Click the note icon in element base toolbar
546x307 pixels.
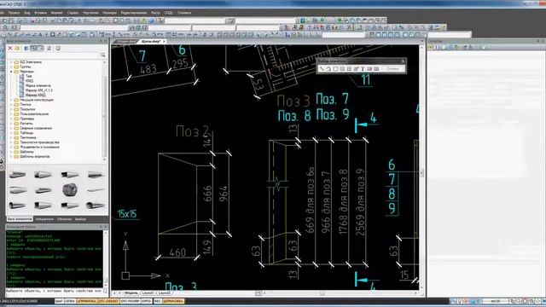coord(58,49)
